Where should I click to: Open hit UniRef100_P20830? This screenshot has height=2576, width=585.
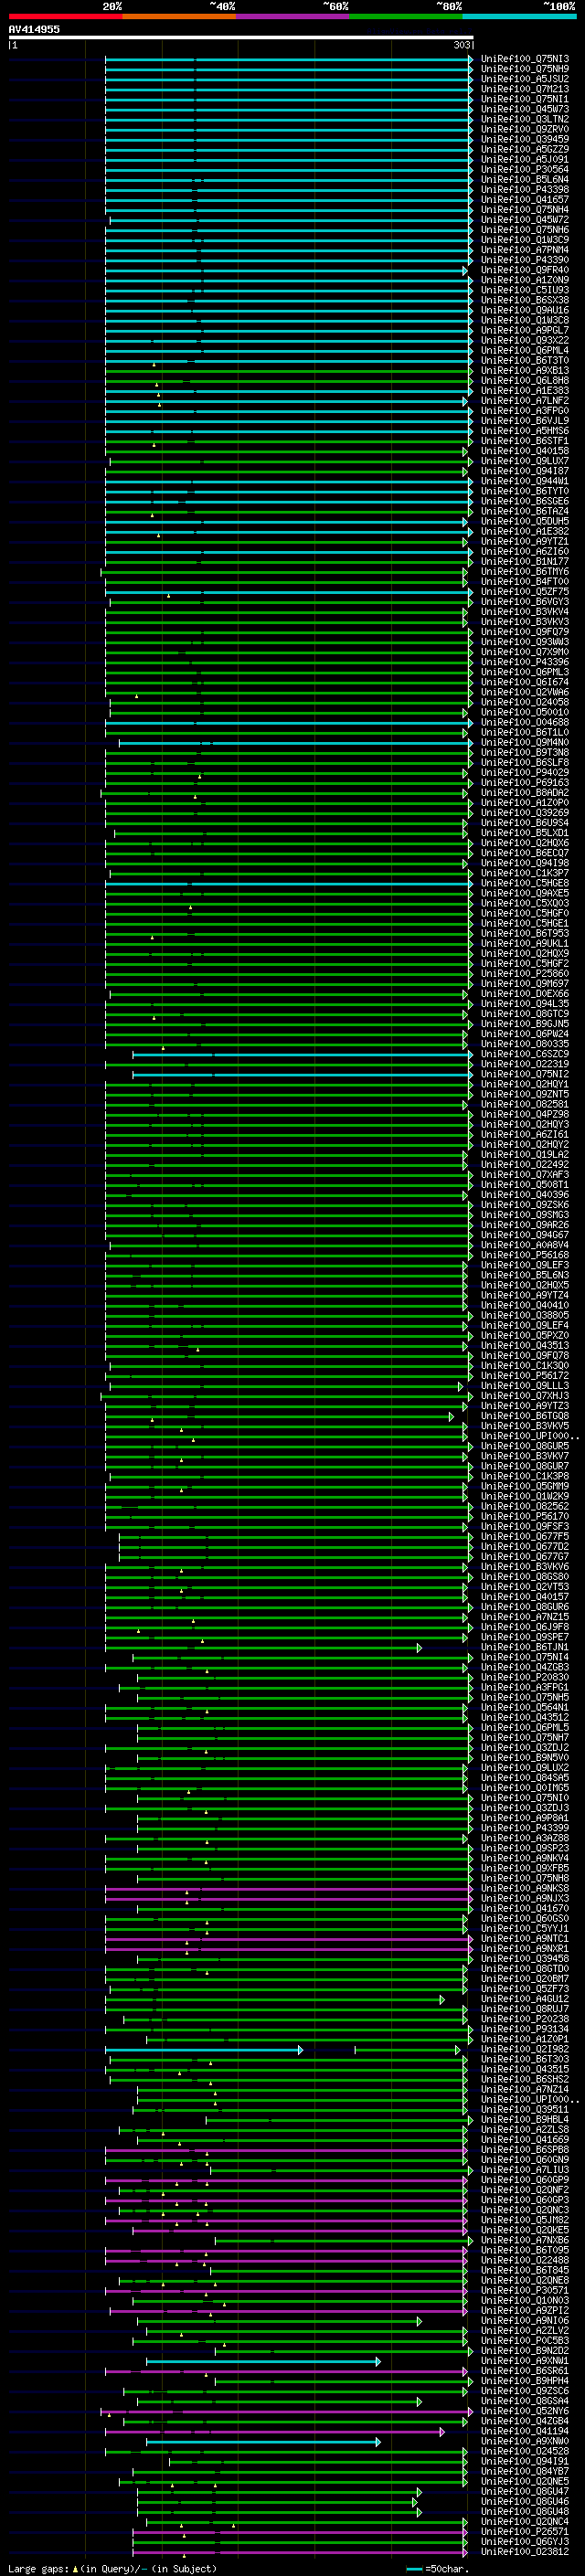point(524,1677)
